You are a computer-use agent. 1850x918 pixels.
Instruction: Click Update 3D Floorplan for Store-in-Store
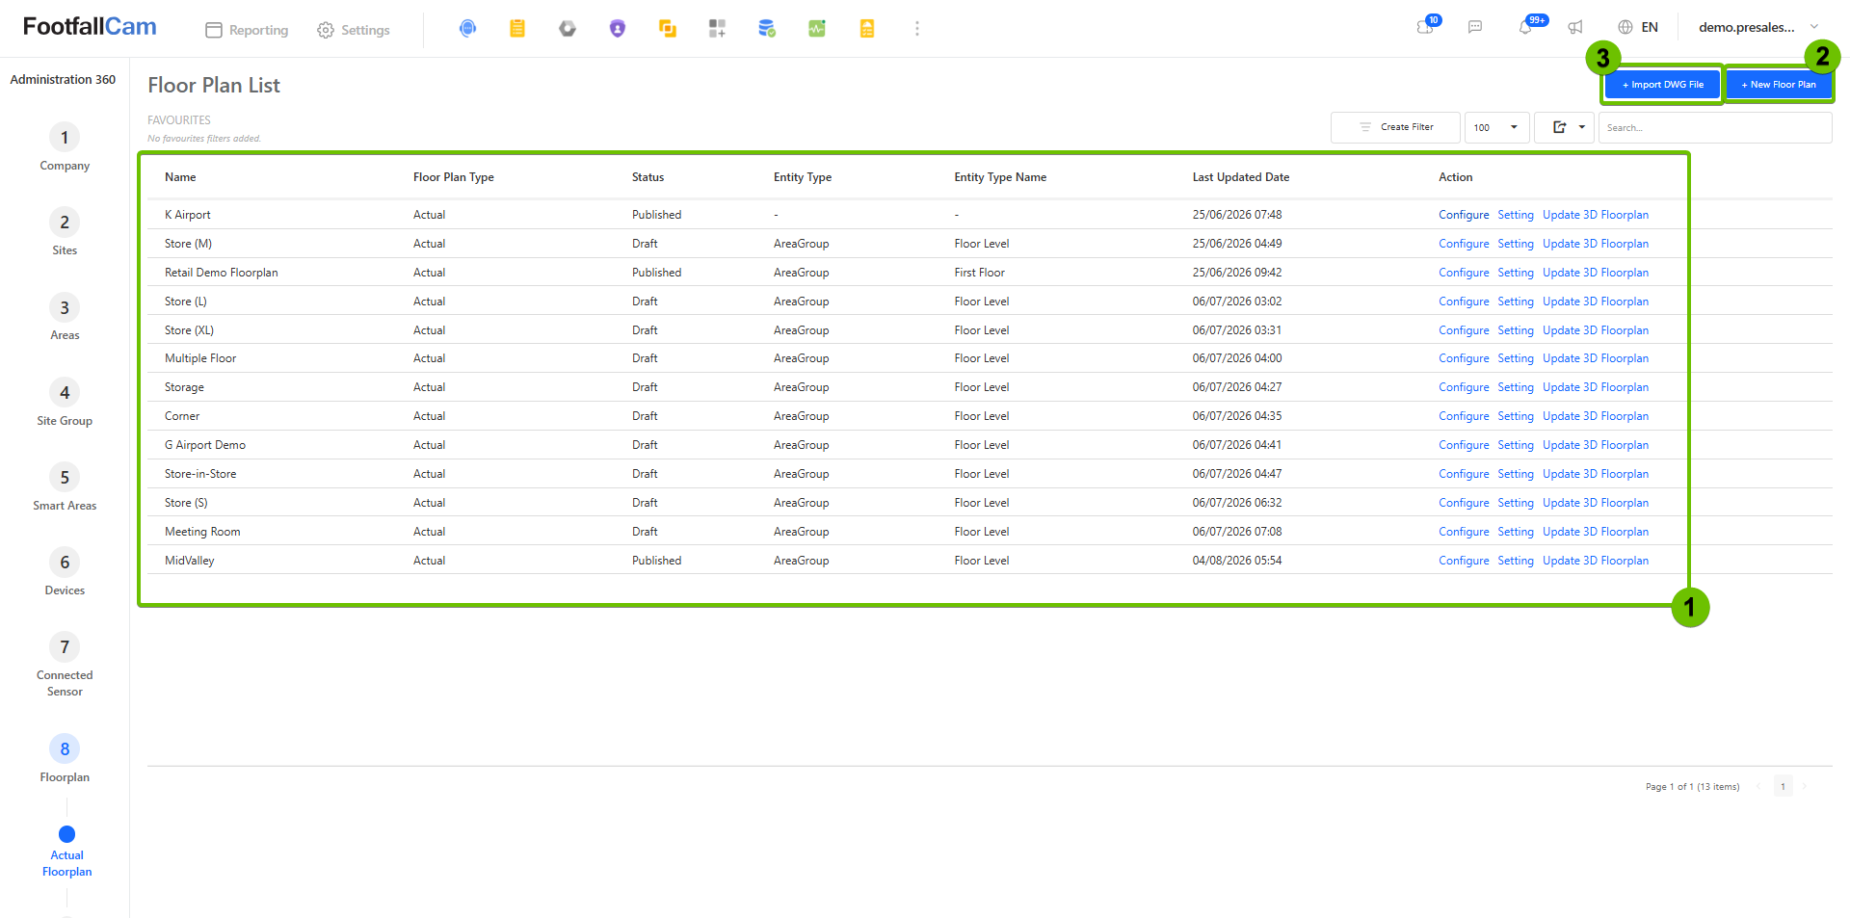tap(1596, 474)
